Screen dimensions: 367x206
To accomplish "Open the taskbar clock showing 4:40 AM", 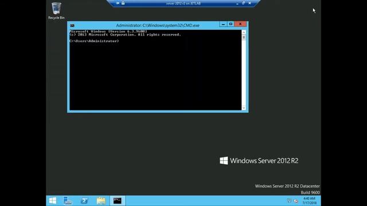I will point(309,201).
